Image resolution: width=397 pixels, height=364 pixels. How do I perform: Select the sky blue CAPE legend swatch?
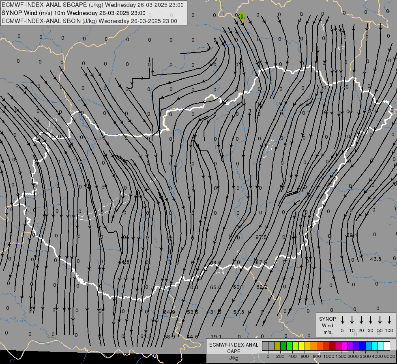(x=368, y=346)
